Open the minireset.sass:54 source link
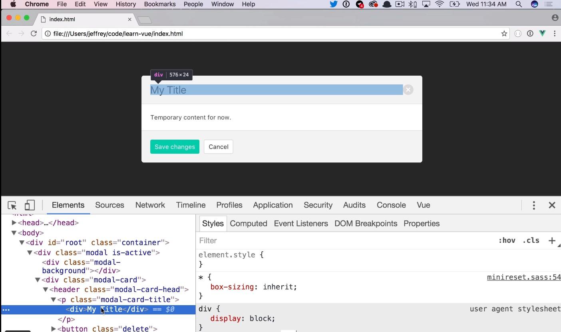561x332 pixels. (524, 277)
